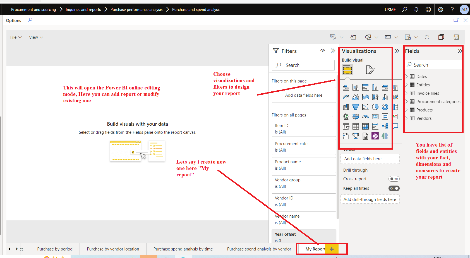Switch to the Purchase by period tab

pyautogui.click(x=55, y=249)
